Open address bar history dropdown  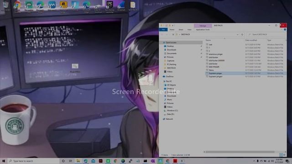click(x=238, y=35)
